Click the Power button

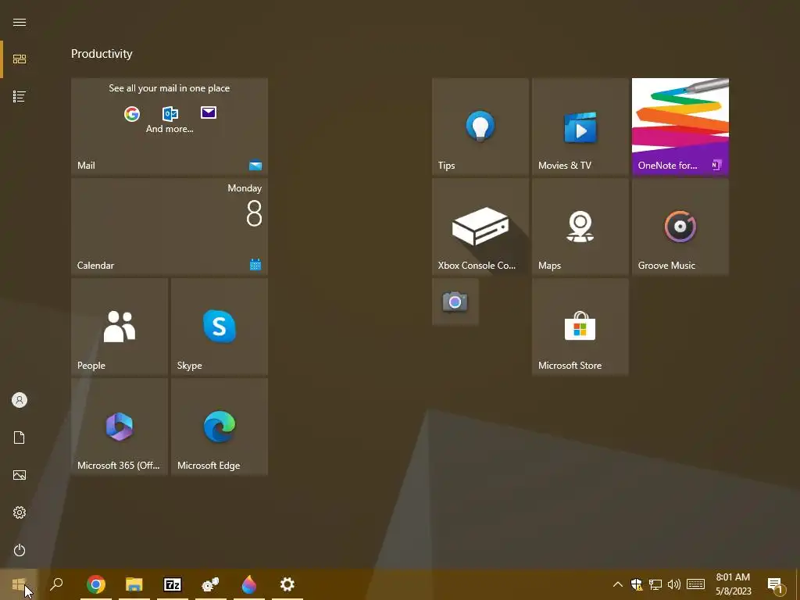(x=20, y=550)
